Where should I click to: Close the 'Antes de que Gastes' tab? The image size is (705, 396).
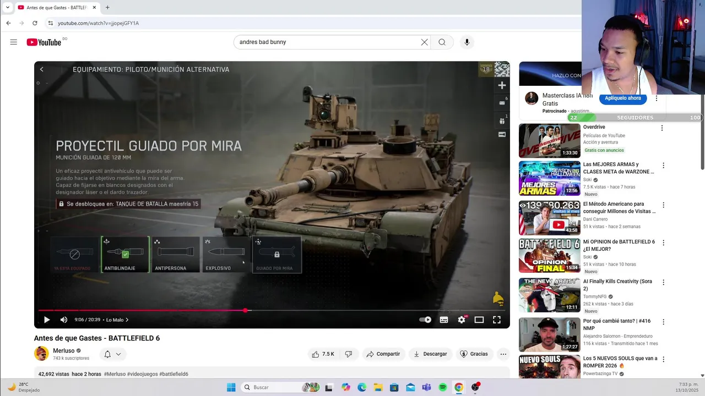[94, 8]
